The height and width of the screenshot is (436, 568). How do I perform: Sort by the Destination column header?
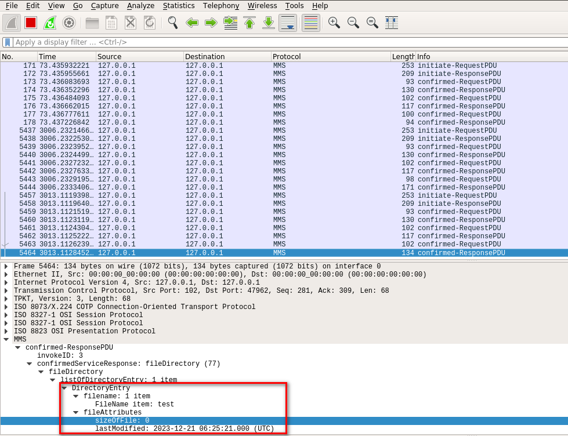point(227,56)
